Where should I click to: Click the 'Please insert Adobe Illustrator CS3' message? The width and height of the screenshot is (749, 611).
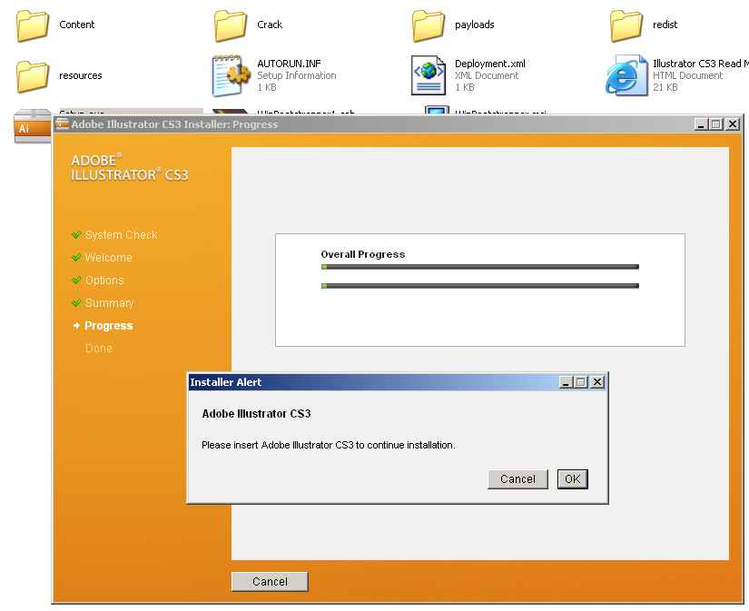click(328, 445)
